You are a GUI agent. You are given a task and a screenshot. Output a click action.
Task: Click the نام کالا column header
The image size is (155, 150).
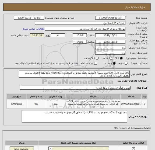click(93, 97)
